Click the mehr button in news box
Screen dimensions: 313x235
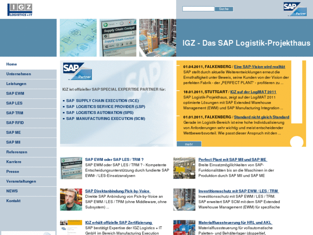click(x=189, y=144)
